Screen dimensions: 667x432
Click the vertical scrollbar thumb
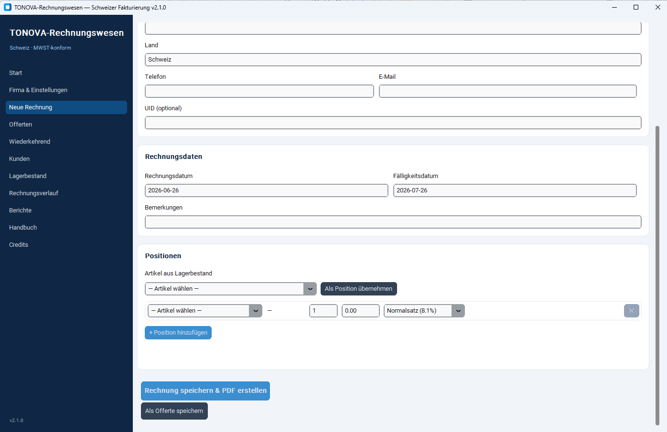[657, 275]
